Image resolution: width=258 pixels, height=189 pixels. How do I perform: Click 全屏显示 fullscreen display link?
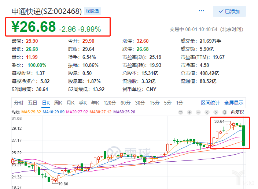click(x=234, y=103)
